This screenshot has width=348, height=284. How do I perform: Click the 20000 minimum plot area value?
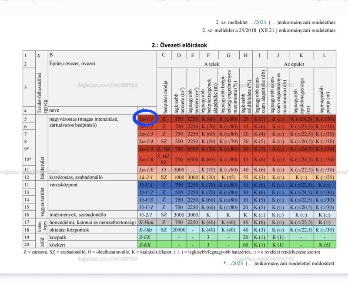tap(179, 230)
